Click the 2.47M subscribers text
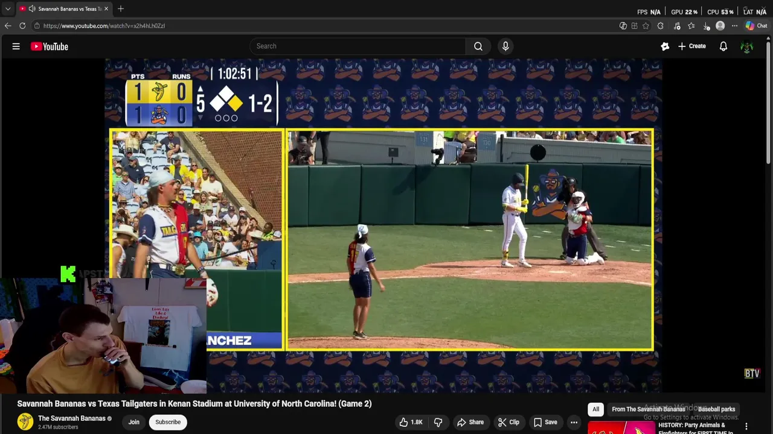The width and height of the screenshot is (773, 434). coord(58,427)
